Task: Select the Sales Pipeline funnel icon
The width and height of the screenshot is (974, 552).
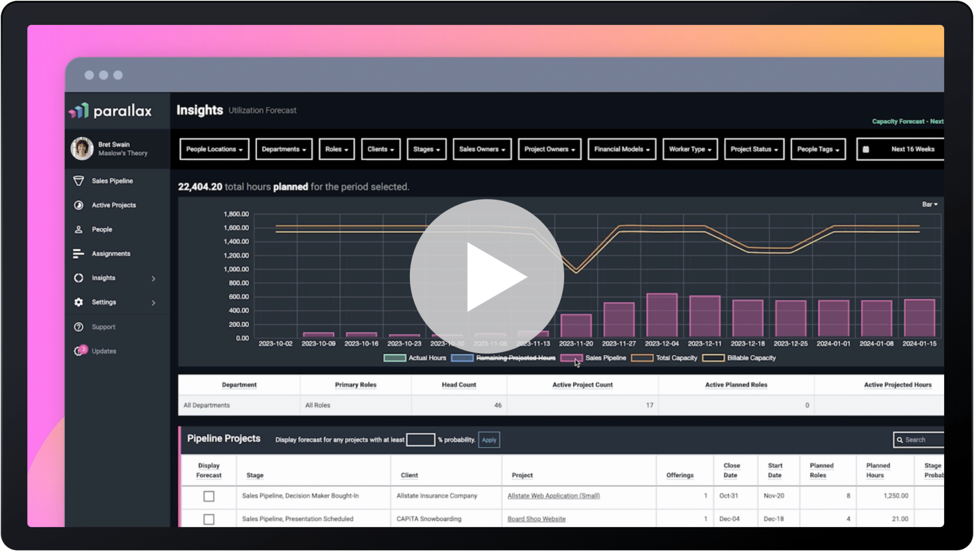Action: point(80,181)
